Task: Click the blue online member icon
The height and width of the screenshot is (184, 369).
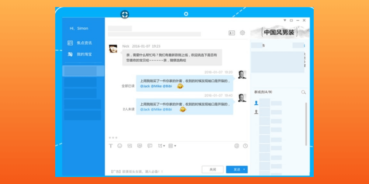Action: point(256,103)
